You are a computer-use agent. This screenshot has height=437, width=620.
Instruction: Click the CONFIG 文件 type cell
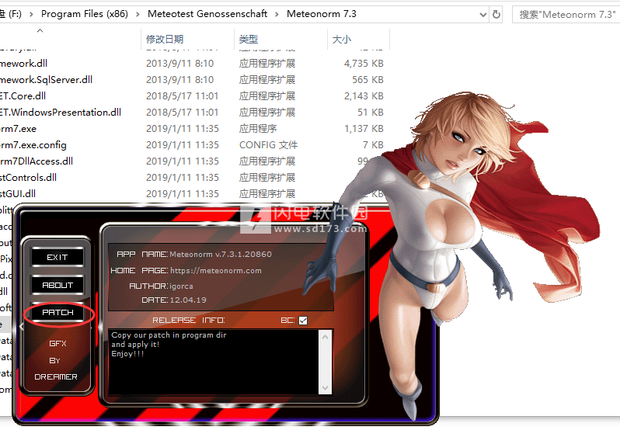click(268, 145)
